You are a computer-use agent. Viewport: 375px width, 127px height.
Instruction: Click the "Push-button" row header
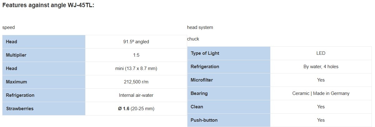(x=204, y=120)
